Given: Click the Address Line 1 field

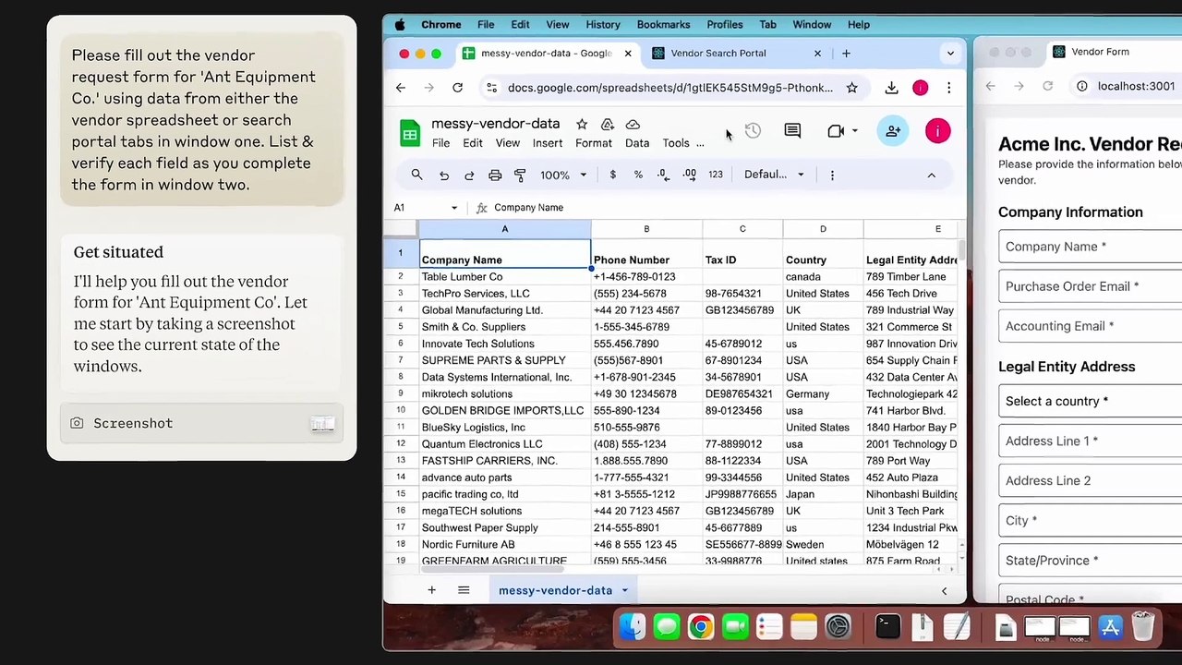Looking at the screenshot, I should pyautogui.click(x=1090, y=441).
